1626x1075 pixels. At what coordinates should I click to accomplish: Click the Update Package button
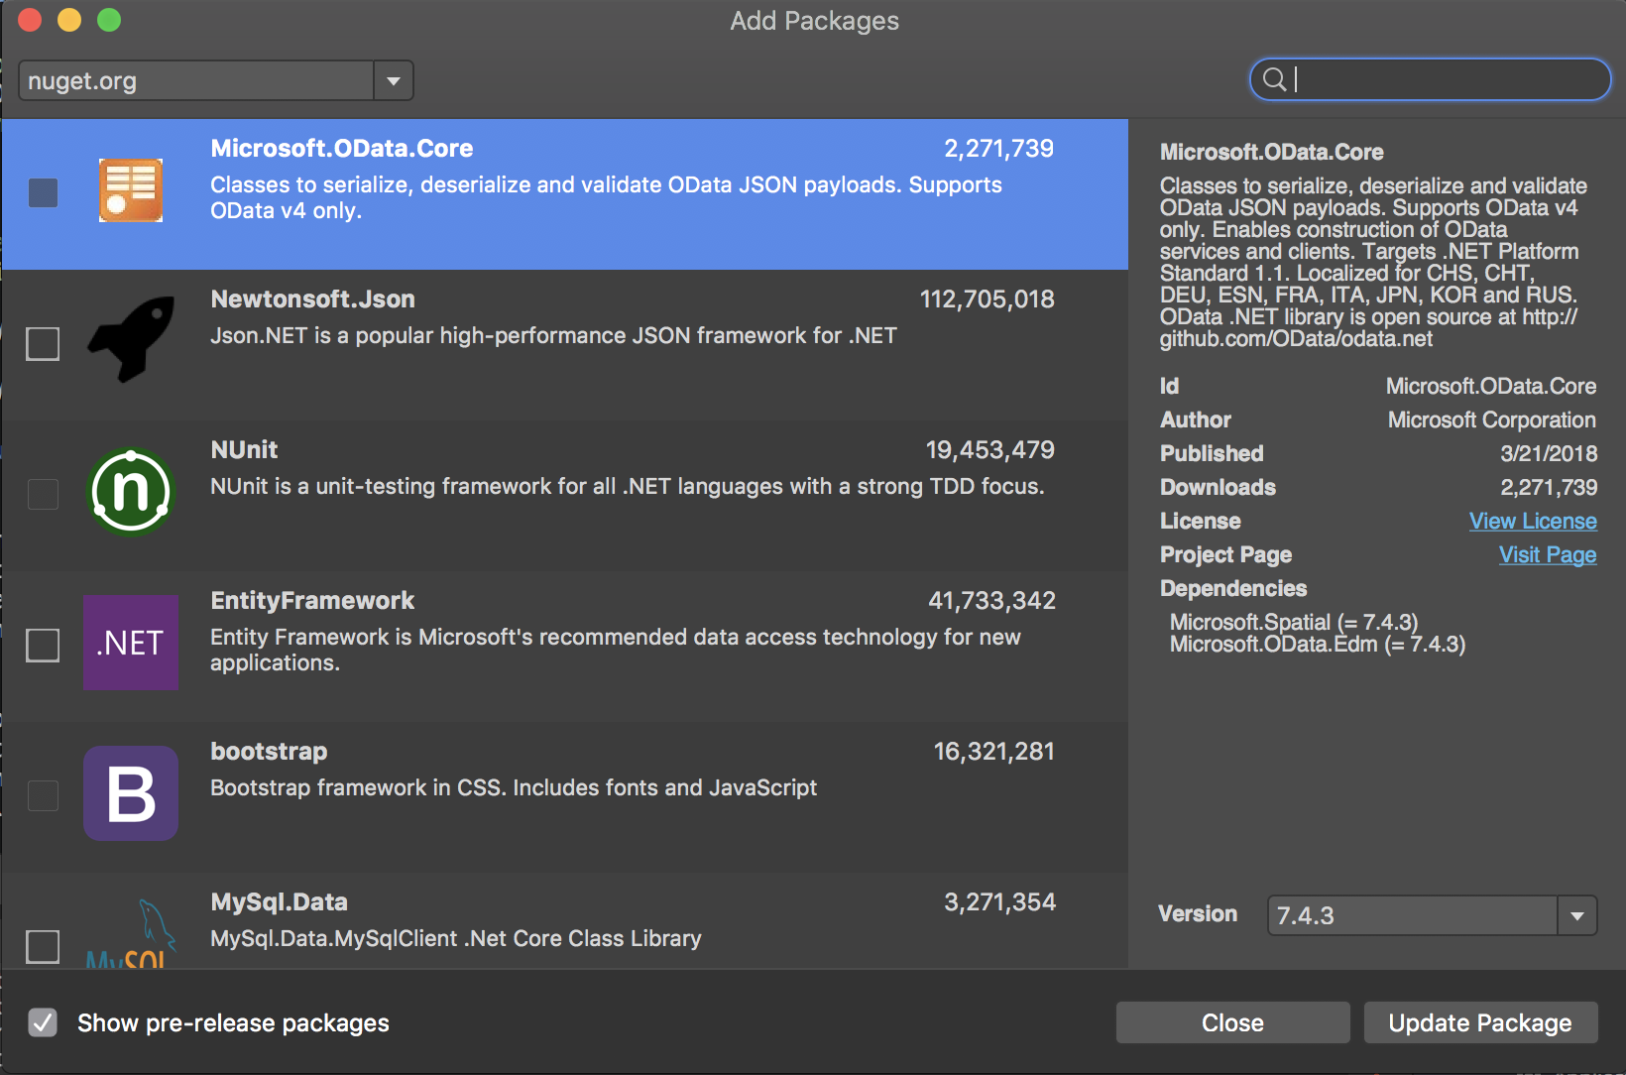[x=1480, y=1022]
